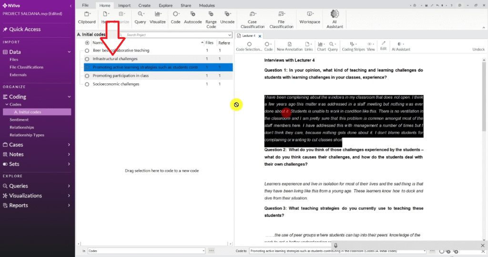488x257 pixels.
Task: Click File Classifications in the sidebar
Action: 26,67
